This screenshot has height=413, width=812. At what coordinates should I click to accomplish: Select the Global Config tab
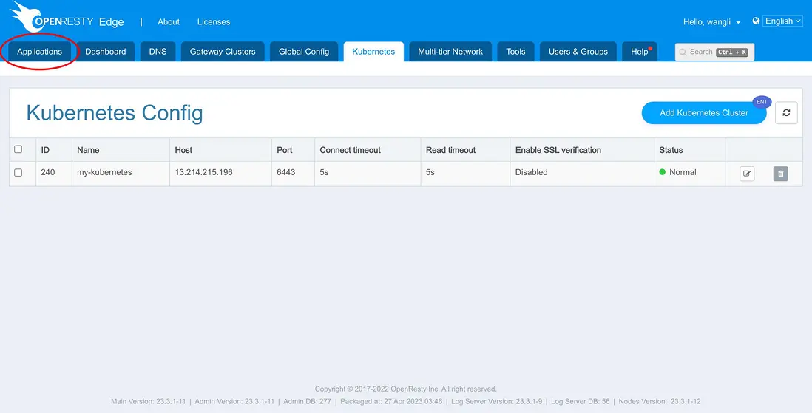[304, 51]
